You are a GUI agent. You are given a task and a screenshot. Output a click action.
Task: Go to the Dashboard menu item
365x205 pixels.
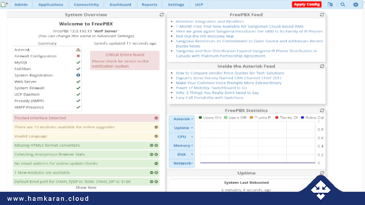(x=120, y=5)
